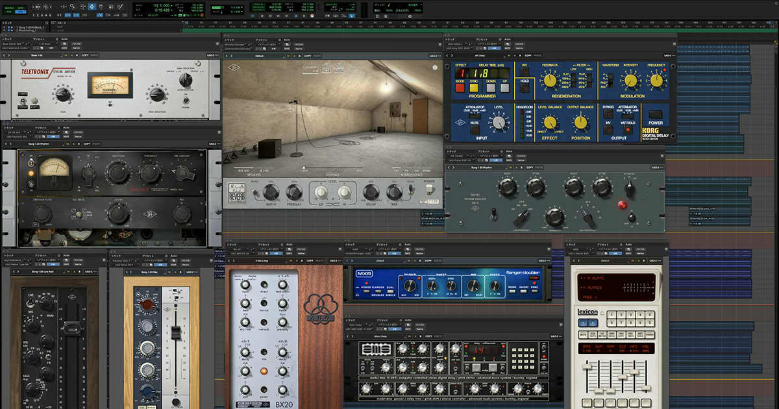Open the info icon in Hitsville chamber view
Viewport: 779px width, 409px height.
point(435,67)
